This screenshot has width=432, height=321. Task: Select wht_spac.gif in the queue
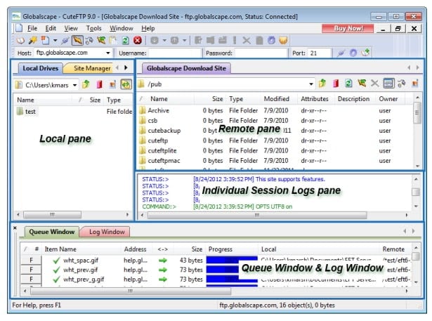tap(81, 261)
